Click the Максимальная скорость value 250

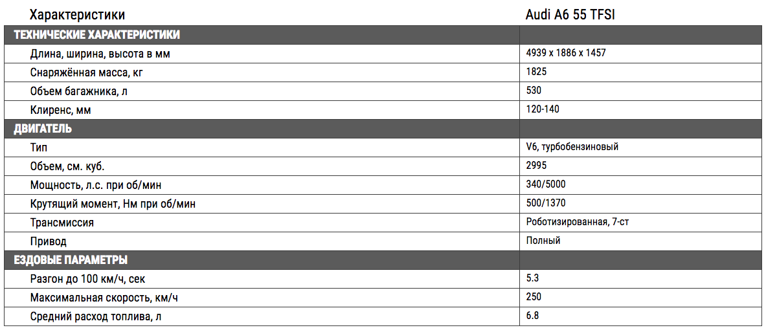pyautogui.click(x=534, y=297)
